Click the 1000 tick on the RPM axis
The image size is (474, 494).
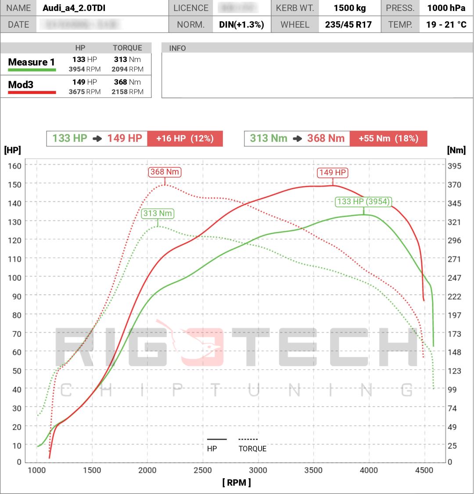coord(37,470)
